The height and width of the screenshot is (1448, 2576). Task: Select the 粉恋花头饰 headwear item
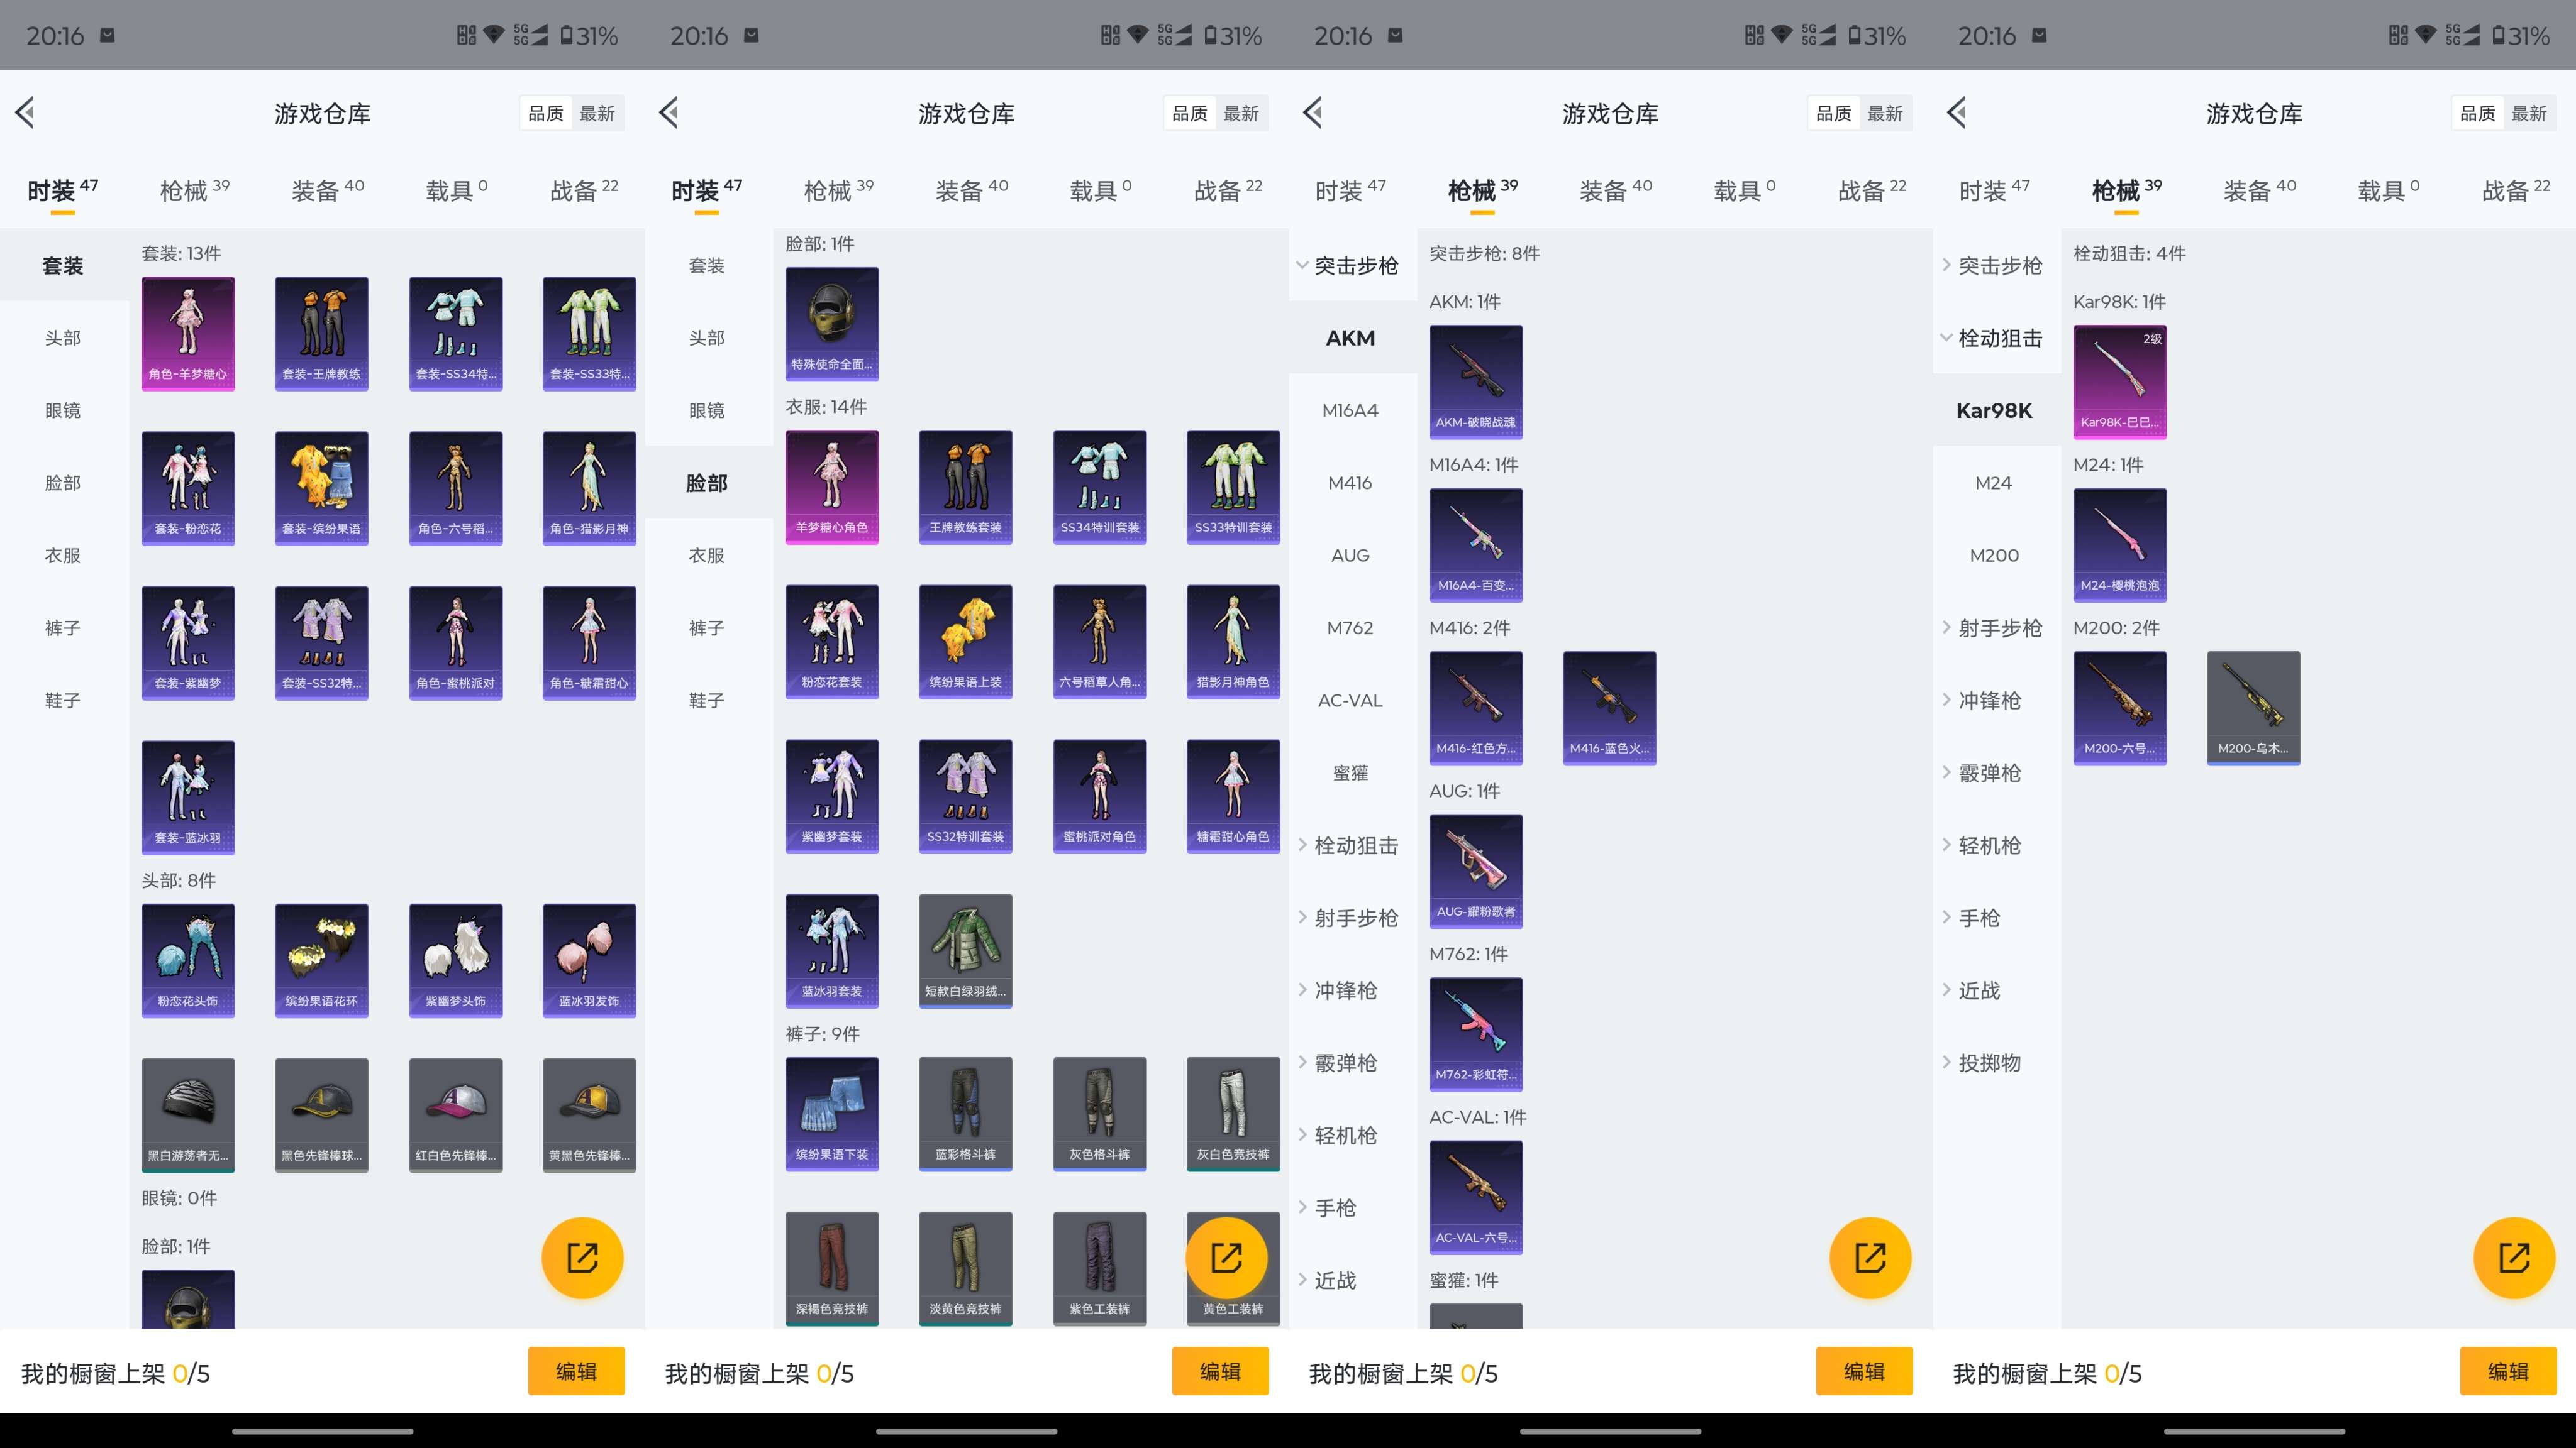click(188, 960)
